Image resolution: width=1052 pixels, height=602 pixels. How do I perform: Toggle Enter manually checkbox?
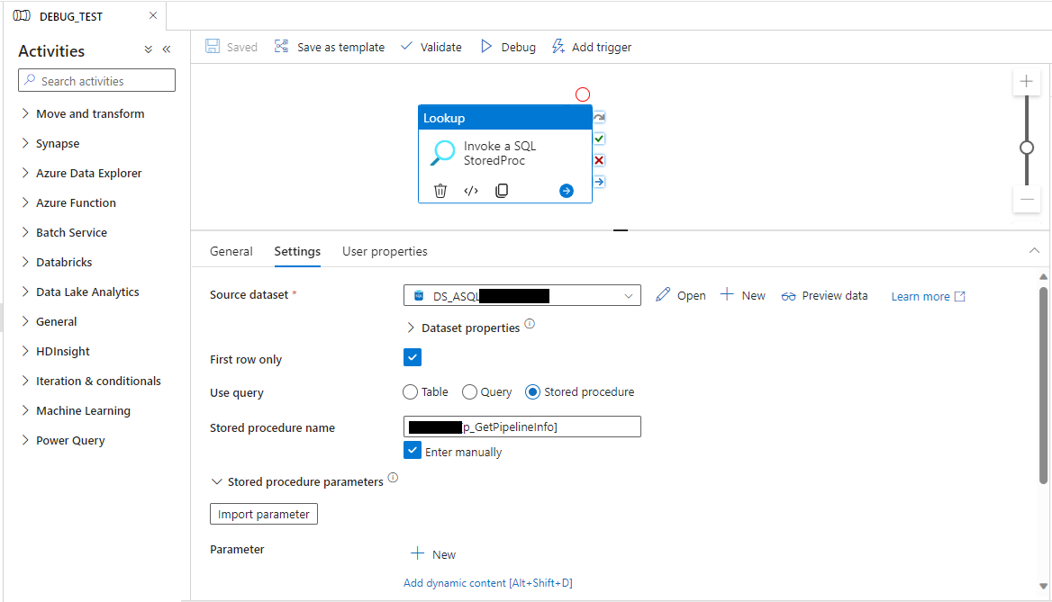[x=413, y=450]
